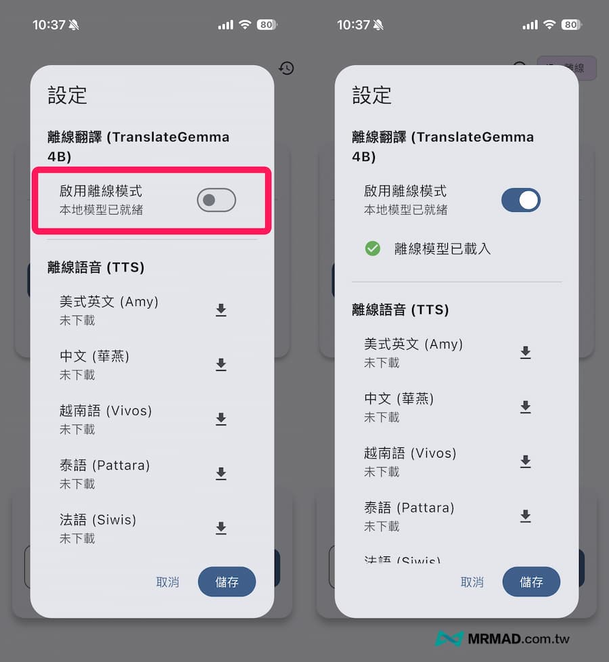Disable the offline mode toggle in right dialog
Screen dimensions: 609x662
click(520, 200)
